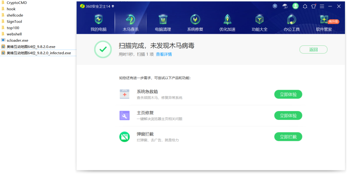This screenshot has width=359, height=176.
Task: Open 我的电脑 tab in 360安全卫士
Action: coord(98,23)
